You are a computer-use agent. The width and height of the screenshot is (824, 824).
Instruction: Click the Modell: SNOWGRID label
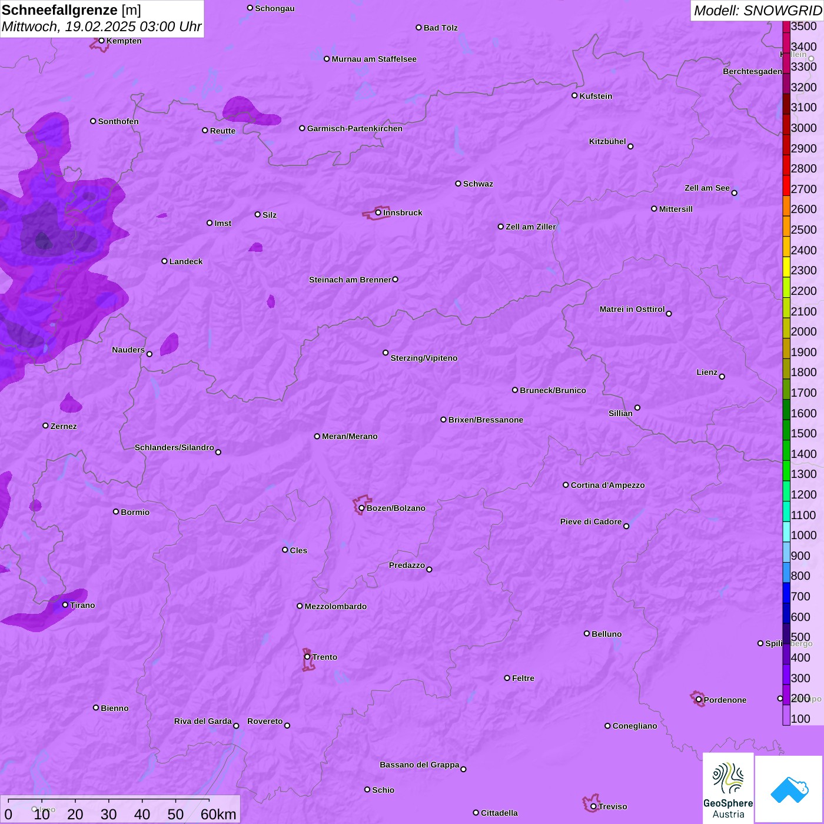pos(757,11)
